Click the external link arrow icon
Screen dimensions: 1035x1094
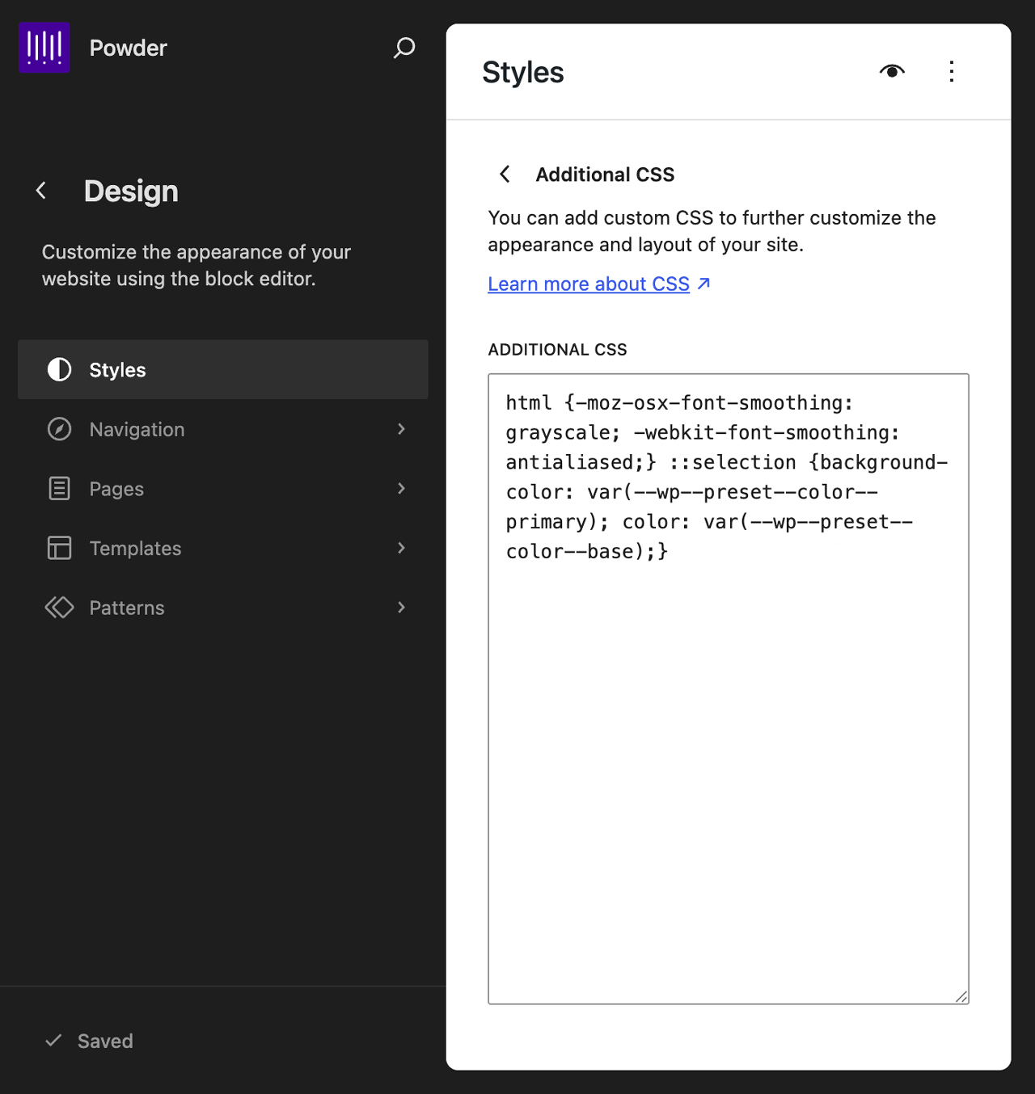[x=703, y=284]
